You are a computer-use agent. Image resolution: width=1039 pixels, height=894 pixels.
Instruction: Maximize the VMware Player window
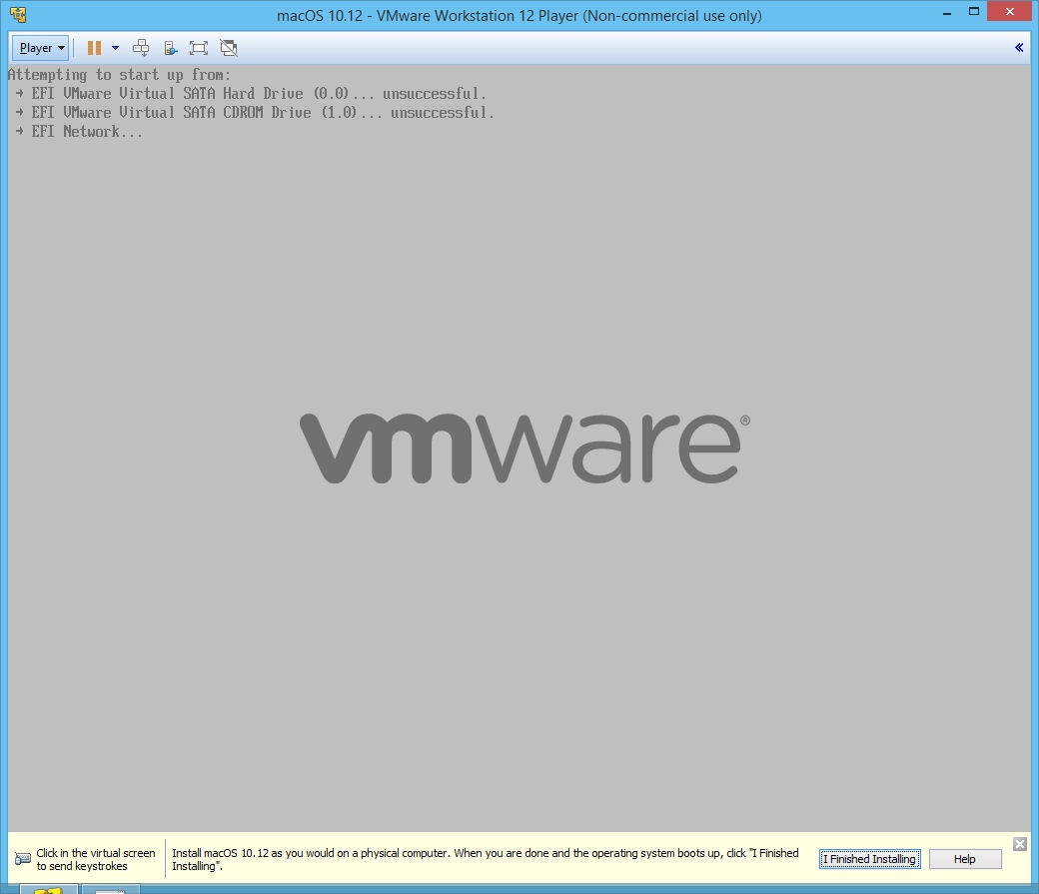(973, 12)
